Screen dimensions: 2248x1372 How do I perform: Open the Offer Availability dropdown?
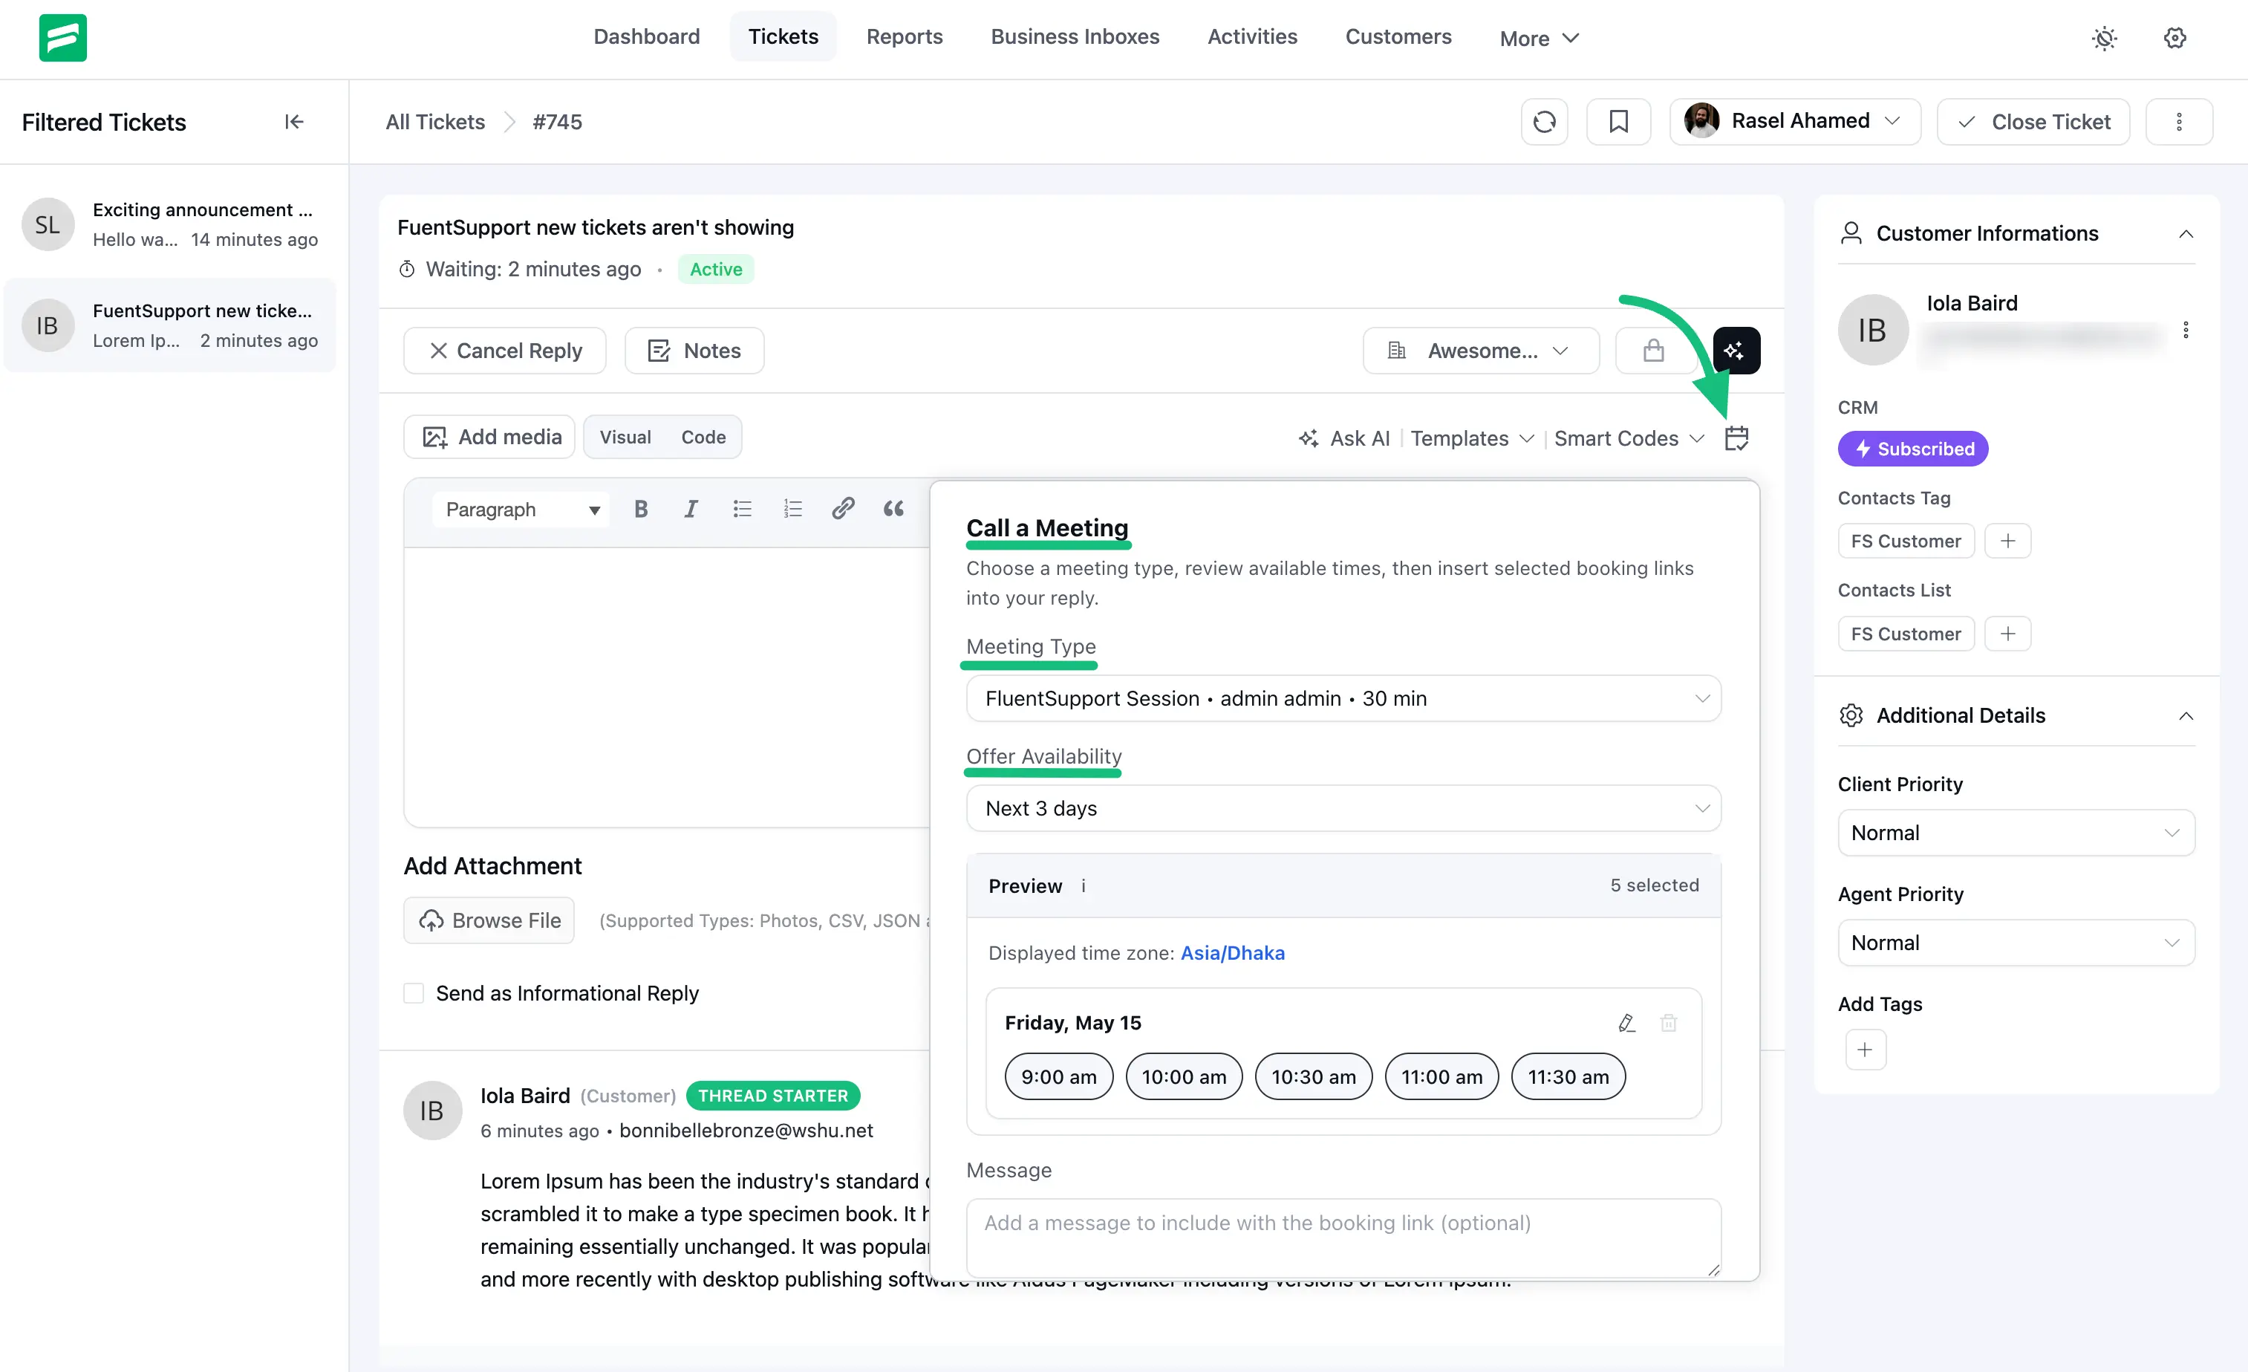pos(1343,808)
